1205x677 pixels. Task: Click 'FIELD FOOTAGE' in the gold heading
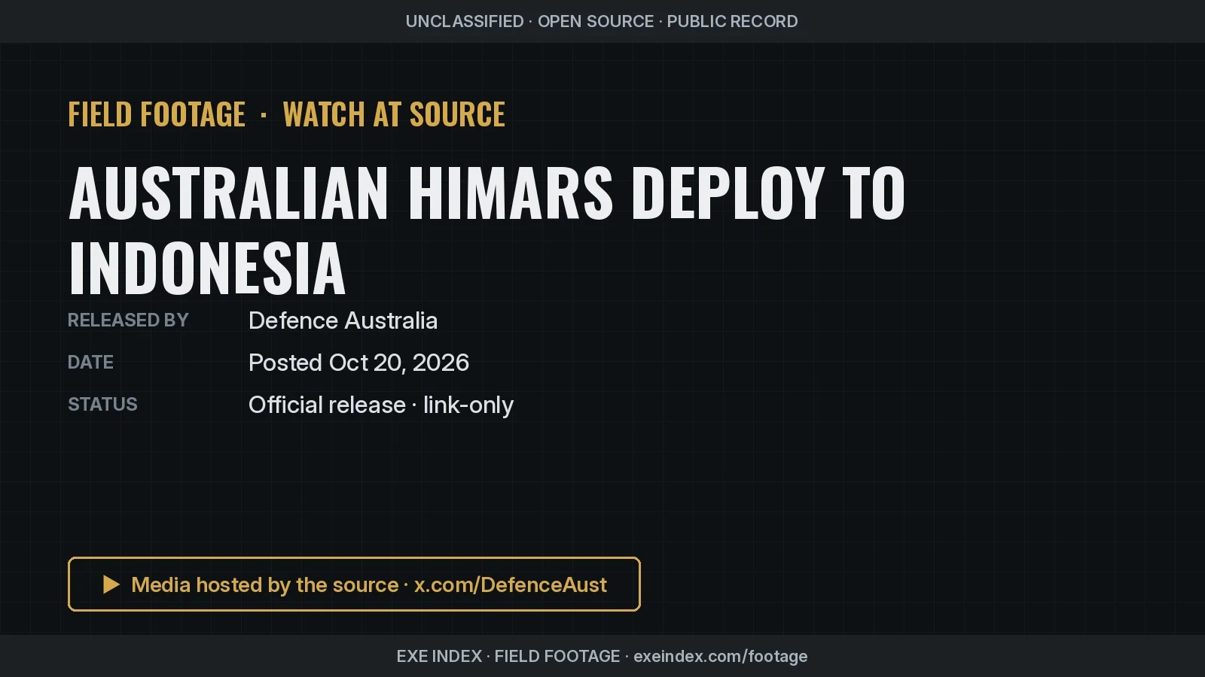(x=157, y=114)
